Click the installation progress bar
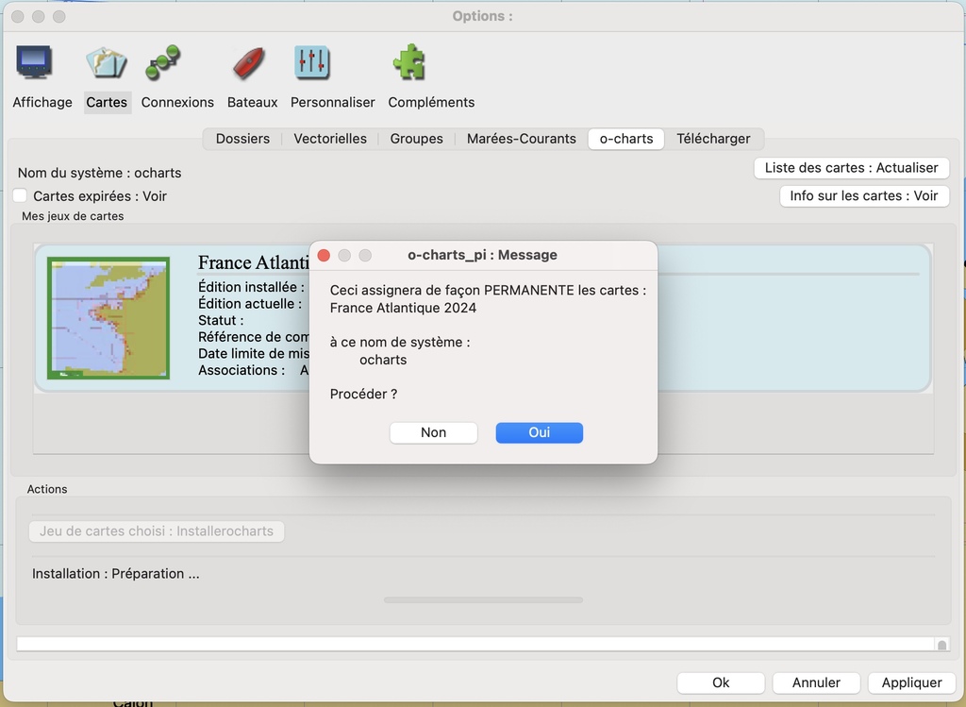The image size is (966, 707). click(x=483, y=599)
